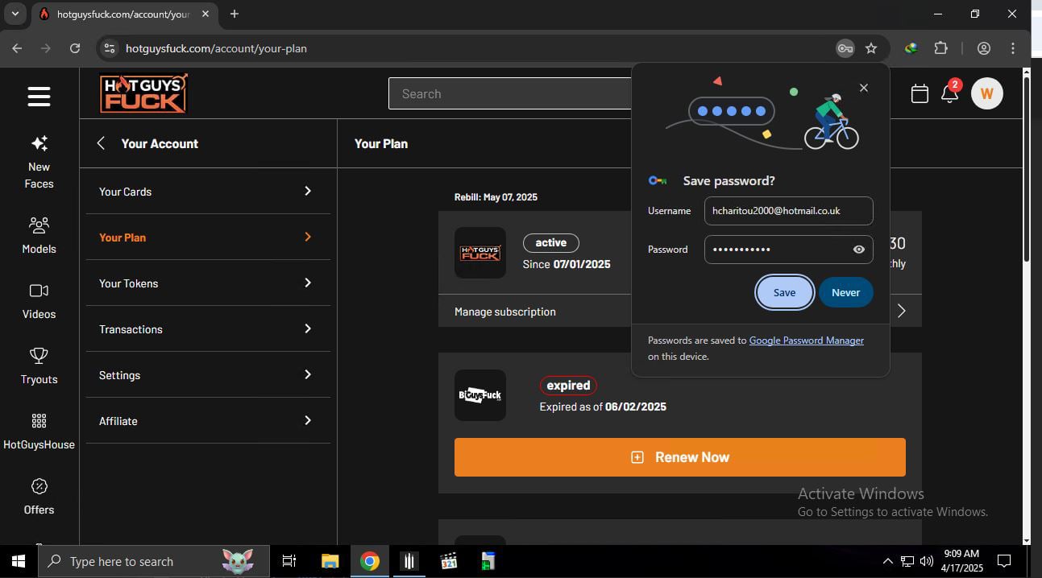This screenshot has height=578, width=1042.
Task: Open the hamburger menu icon
Action: pyautogui.click(x=39, y=97)
